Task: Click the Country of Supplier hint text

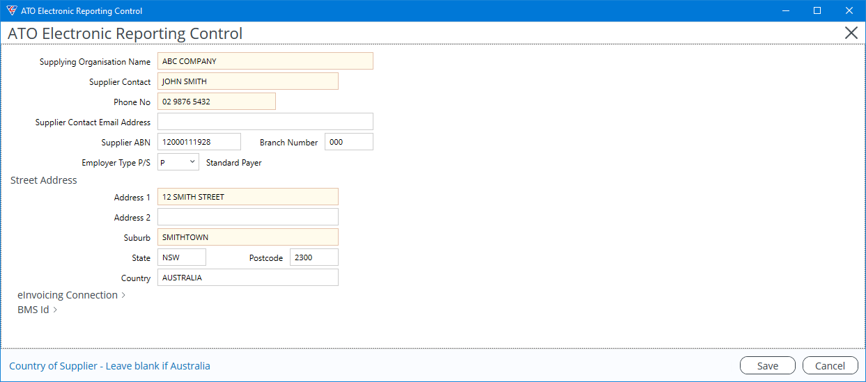Action: click(109, 366)
